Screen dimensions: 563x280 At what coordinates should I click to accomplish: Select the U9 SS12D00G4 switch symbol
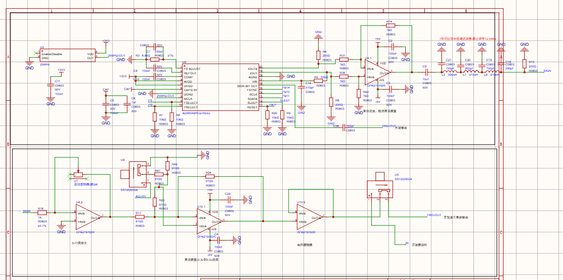coord(134,174)
